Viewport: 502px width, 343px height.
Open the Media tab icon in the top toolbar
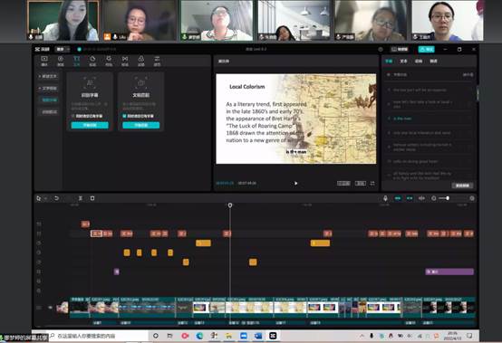point(44,61)
